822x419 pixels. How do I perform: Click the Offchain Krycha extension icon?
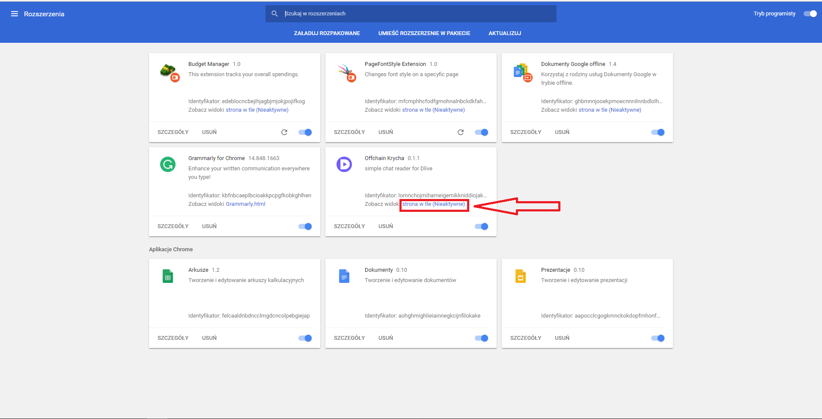(344, 164)
